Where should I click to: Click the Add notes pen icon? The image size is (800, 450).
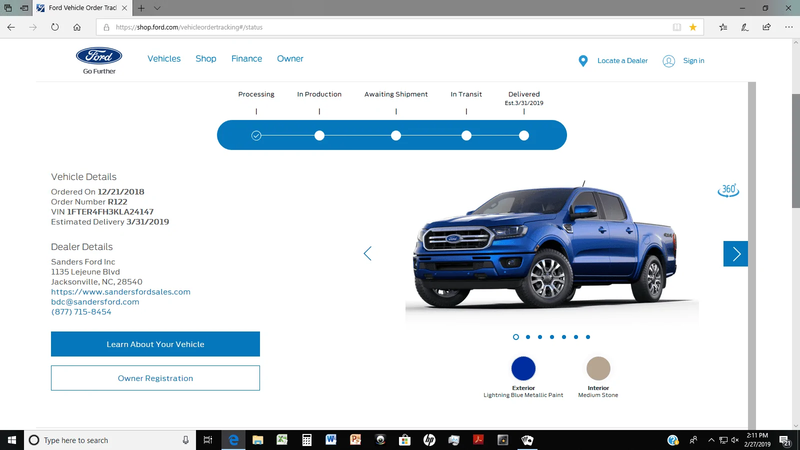(x=745, y=27)
